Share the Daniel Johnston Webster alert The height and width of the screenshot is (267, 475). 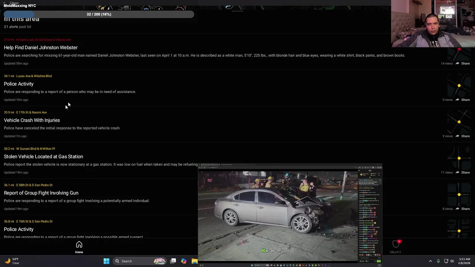coord(463,63)
